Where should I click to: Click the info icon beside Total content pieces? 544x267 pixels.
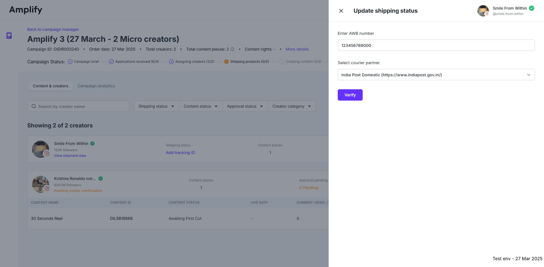(x=232, y=49)
